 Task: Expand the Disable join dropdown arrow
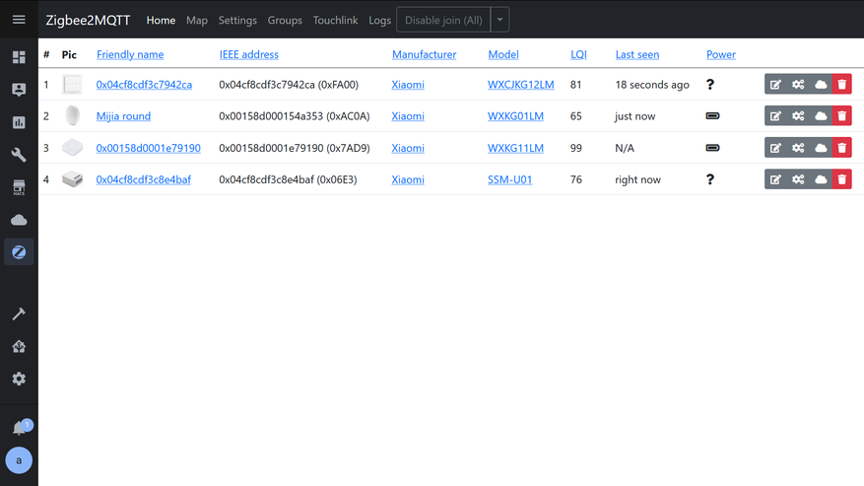[499, 20]
